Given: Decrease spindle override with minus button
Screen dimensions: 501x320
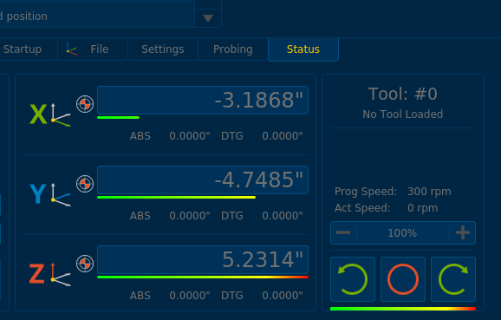Looking at the screenshot, I should tap(343, 232).
